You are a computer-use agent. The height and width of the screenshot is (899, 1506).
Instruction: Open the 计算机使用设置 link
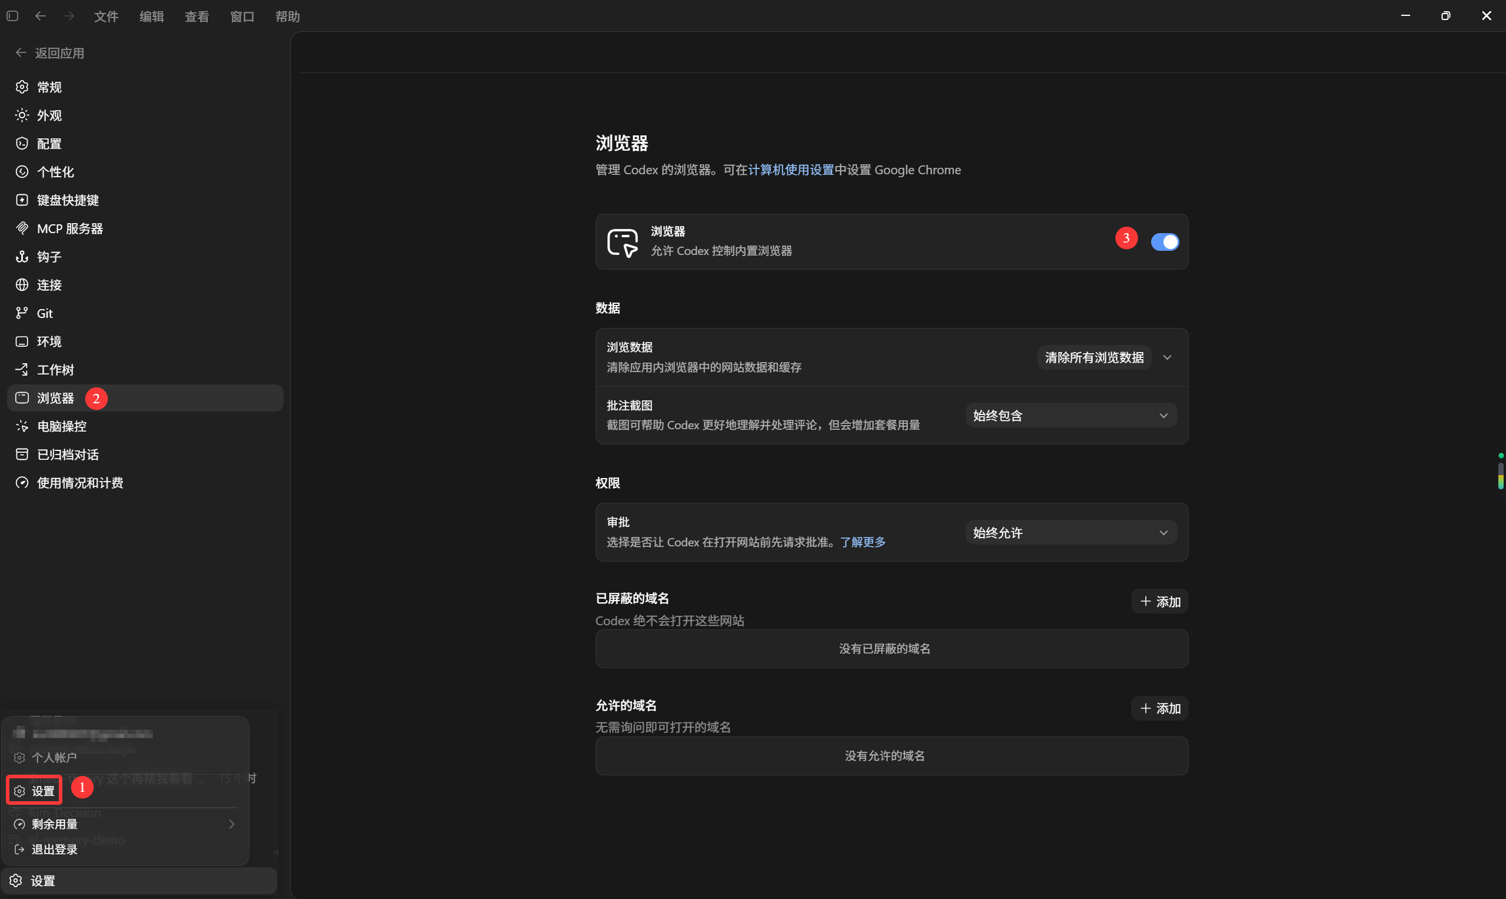click(791, 170)
